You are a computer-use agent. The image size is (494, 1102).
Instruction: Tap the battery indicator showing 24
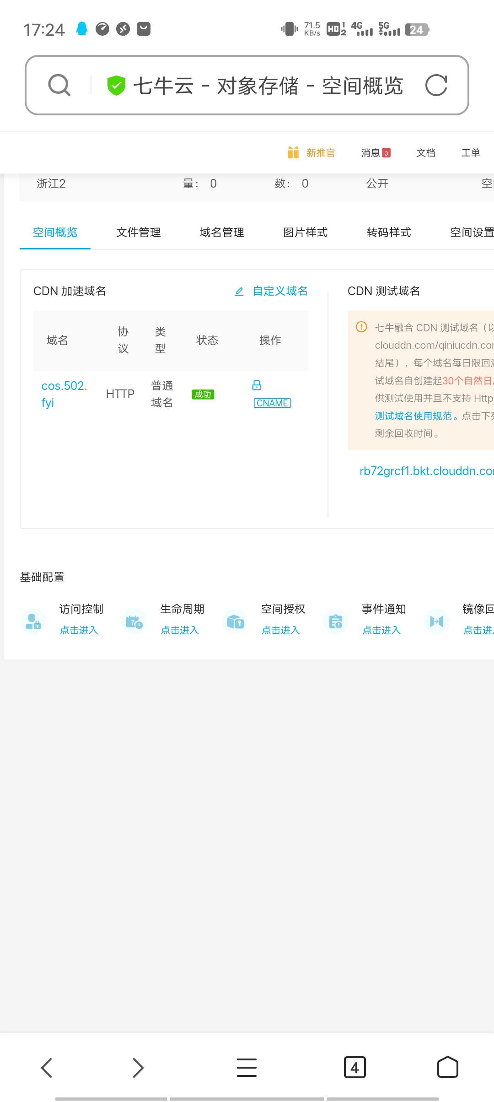coord(417,30)
